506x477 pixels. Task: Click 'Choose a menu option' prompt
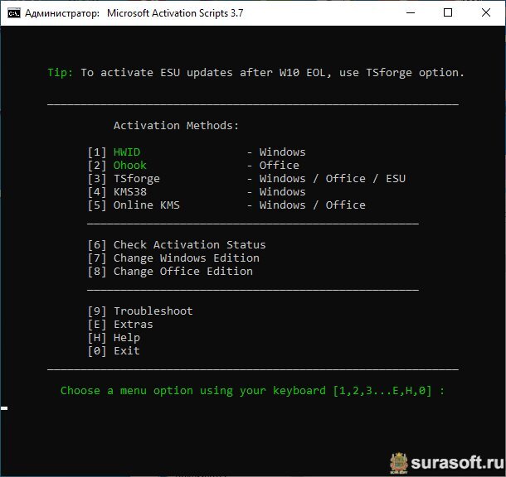127,391
